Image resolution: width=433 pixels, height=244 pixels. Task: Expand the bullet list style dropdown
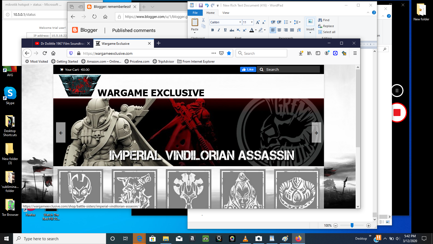[290, 22]
